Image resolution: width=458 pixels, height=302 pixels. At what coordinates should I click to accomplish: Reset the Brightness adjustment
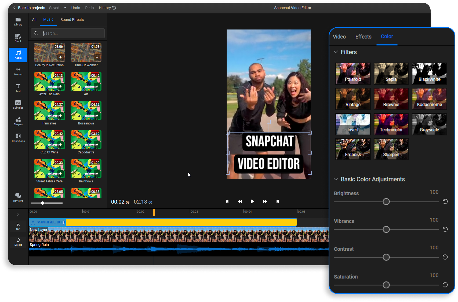click(445, 201)
